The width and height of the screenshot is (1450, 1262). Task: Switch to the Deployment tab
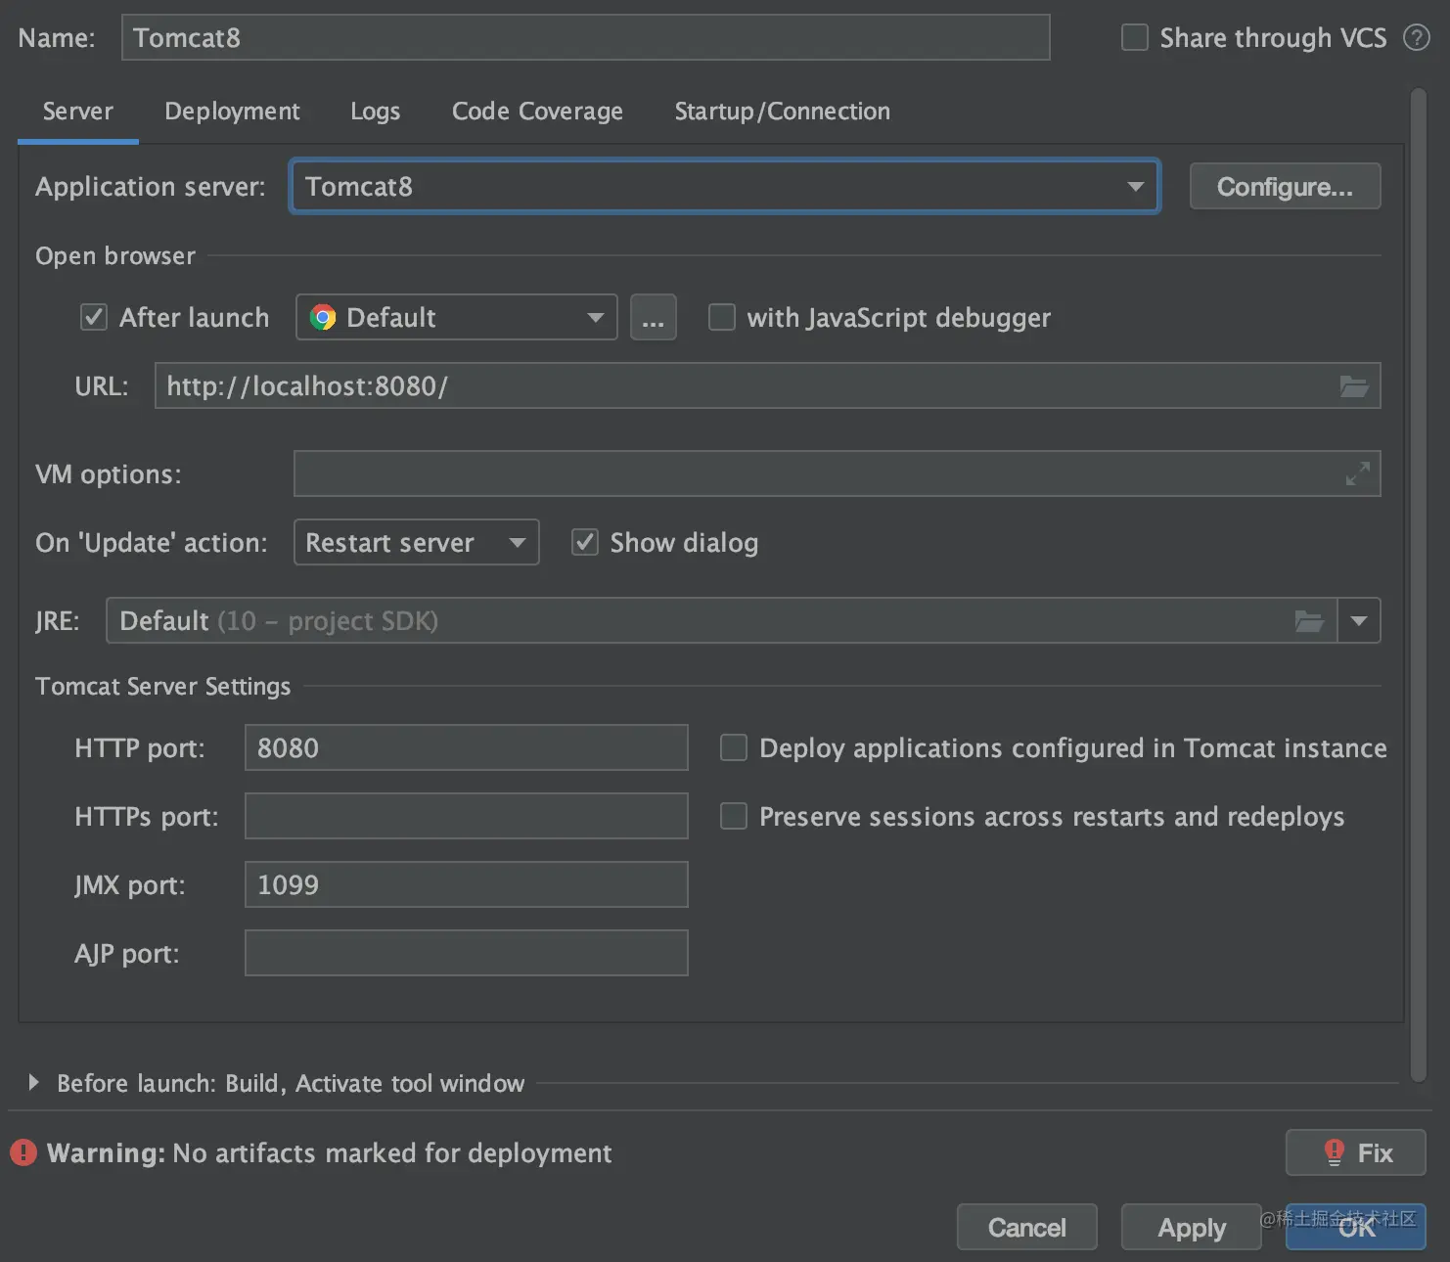[x=232, y=112]
